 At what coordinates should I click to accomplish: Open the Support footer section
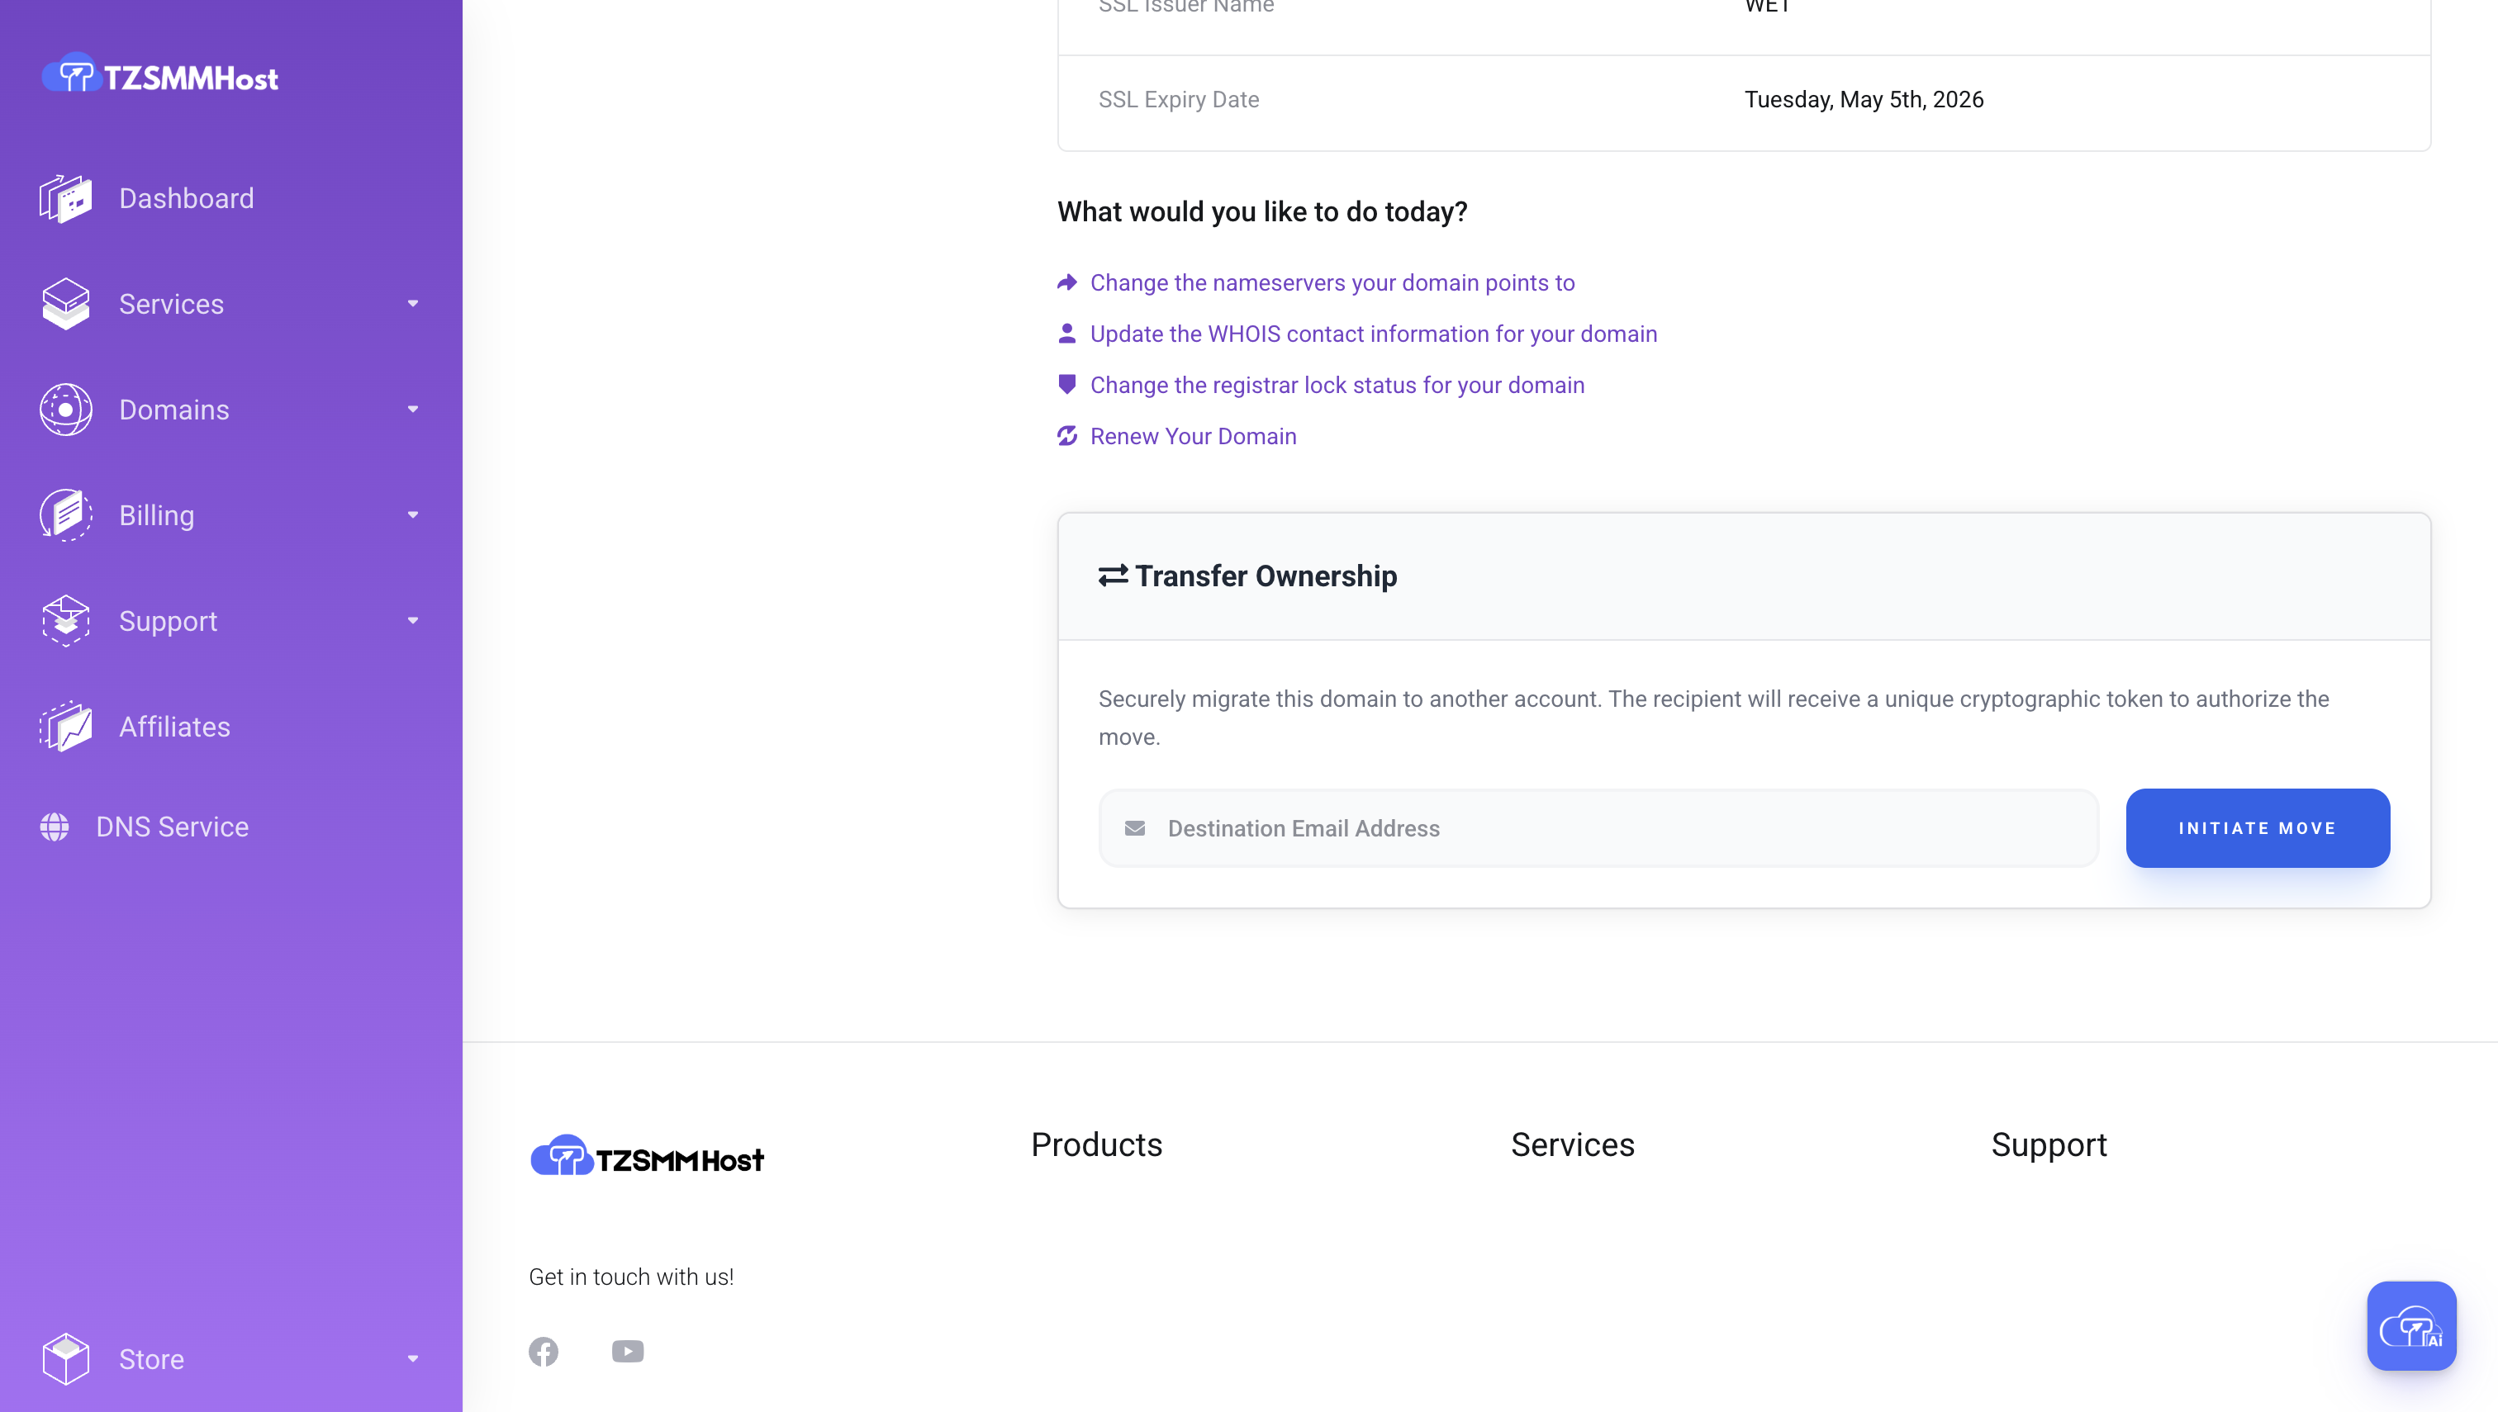tap(2049, 1144)
